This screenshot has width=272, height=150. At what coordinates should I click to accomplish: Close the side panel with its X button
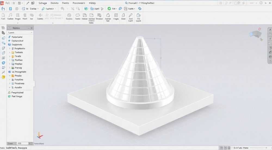tap(31, 28)
